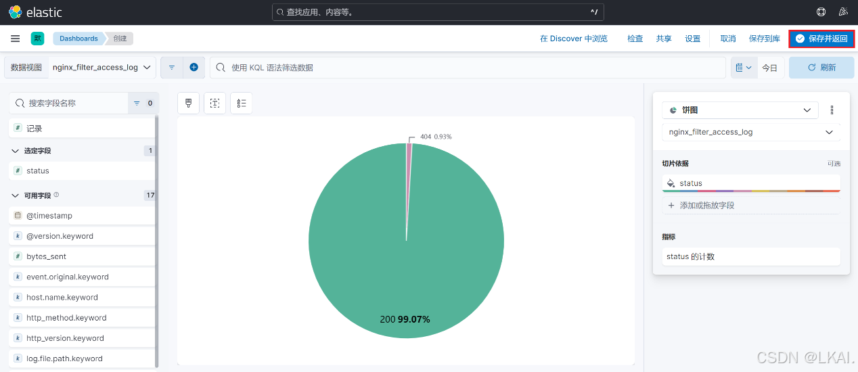Open the legend settings icon
This screenshot has width=858, height=372.
point(242,103)
